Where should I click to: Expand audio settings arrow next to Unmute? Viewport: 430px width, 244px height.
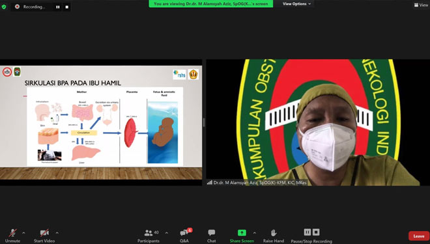pos(23,233)
